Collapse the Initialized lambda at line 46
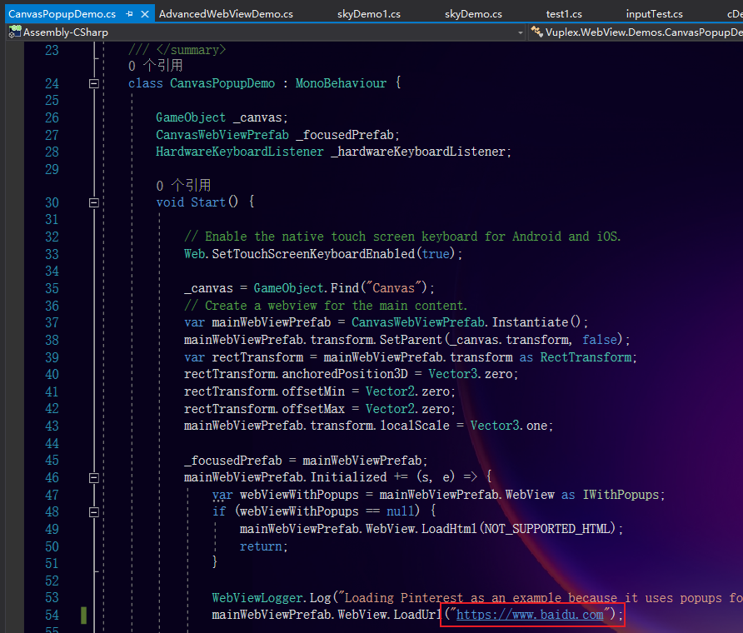 tap(94, 477)
